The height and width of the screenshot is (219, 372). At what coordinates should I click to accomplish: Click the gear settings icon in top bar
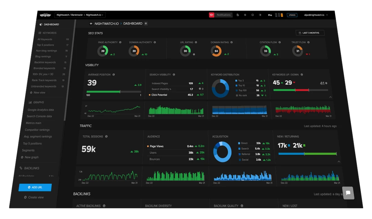tap(245, 15)
